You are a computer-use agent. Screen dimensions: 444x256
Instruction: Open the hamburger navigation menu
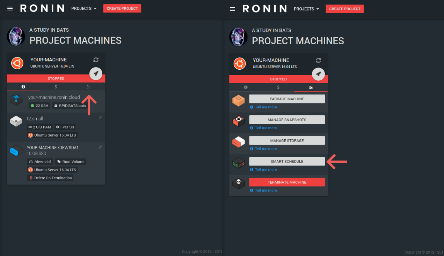tap(10, 8)
